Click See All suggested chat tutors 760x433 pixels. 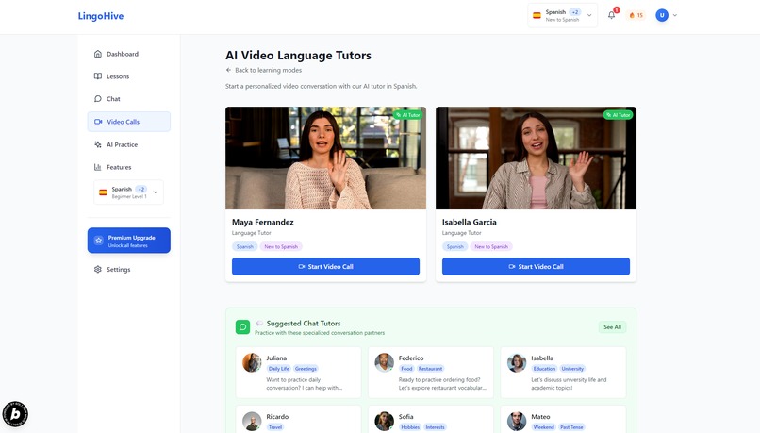click(x=612, y=327)
